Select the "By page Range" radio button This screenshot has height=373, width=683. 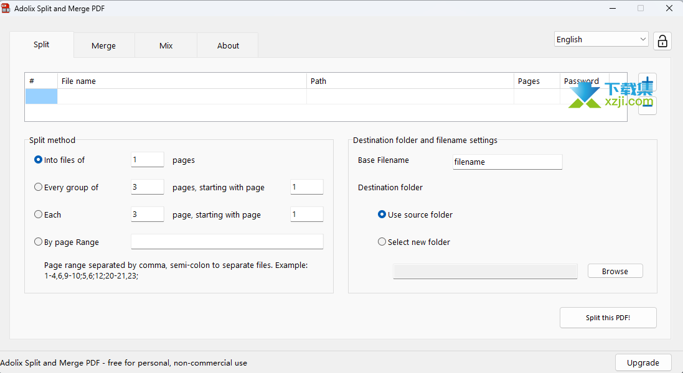point(39,242)
